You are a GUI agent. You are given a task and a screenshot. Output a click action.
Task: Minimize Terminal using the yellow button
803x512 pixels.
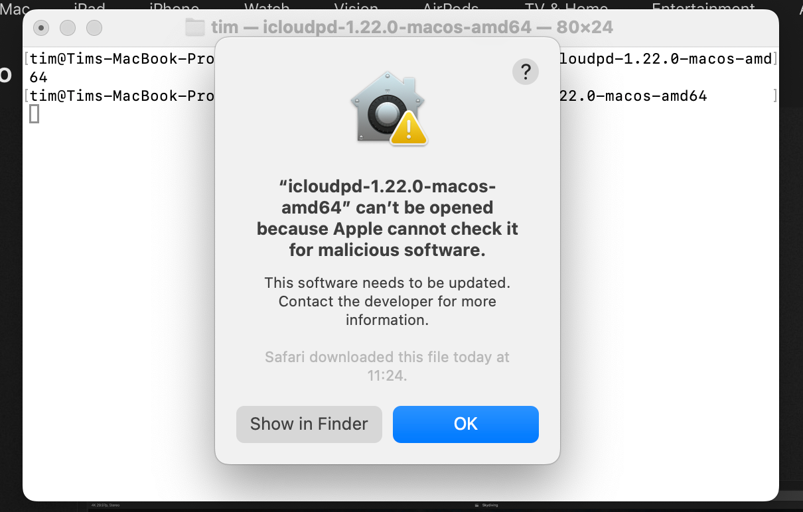tap(67, 28)
